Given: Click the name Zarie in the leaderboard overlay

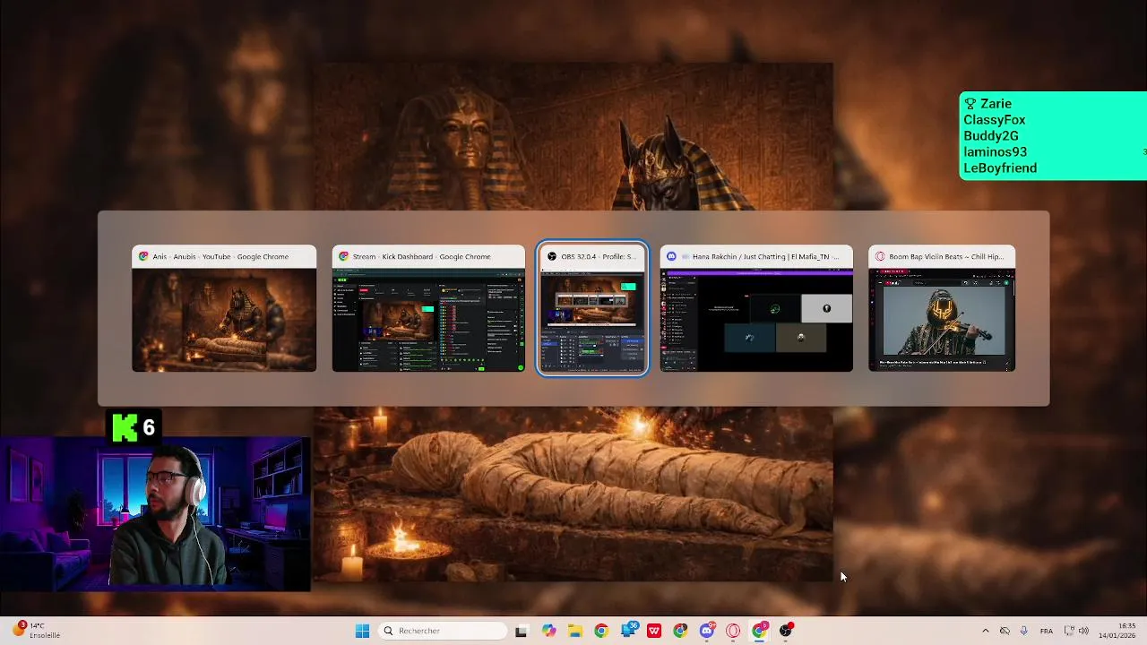Looking at the screenshot, I should click(x=996, y=104).
